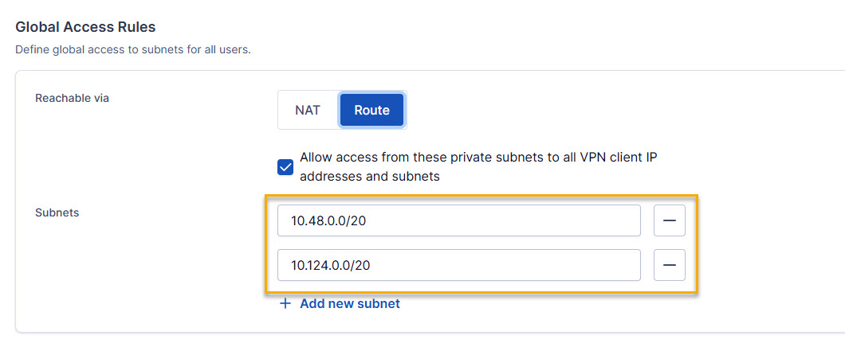Uncheck the allow private subnets access checkbox
The image size is (845, 347).
click(x=285, y=166)
